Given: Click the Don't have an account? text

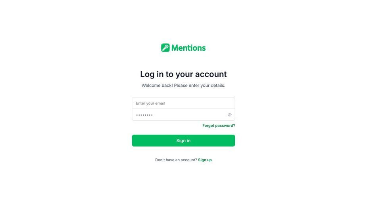Looking at the screenshot, I should pyautogui.click(x=176, y=160).
